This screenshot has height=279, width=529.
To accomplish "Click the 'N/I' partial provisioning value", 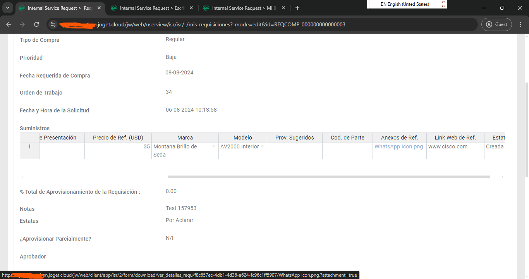I will [170, 238].
